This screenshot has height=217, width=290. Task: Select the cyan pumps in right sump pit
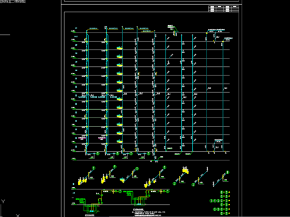click(139, 204)
